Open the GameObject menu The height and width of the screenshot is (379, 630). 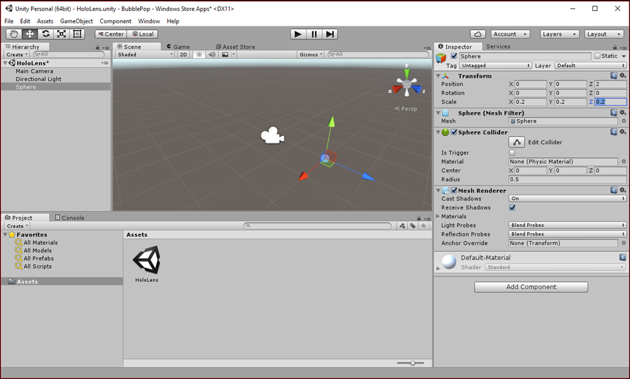pyautogui.click(x=76, y=22)
